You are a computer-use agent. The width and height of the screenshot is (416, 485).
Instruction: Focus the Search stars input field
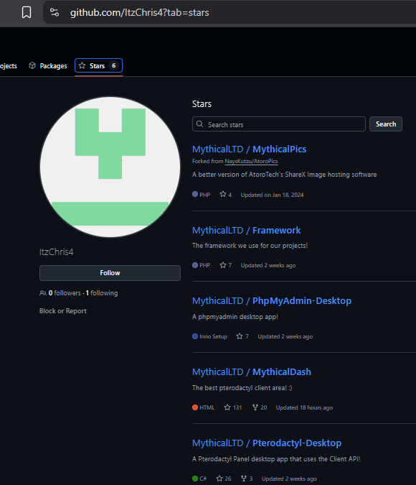click(279, 124)
